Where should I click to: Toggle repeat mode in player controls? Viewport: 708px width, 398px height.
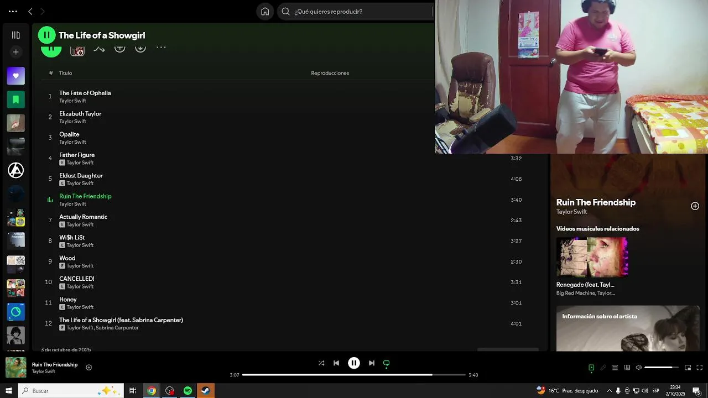click(387, 363)
